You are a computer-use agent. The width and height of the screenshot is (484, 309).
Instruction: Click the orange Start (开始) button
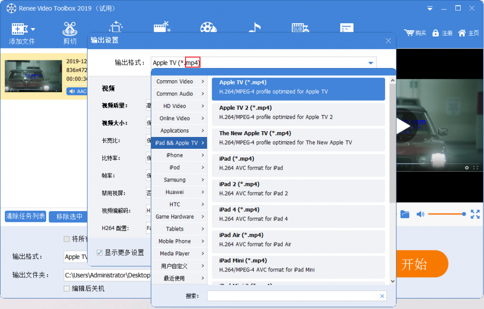point(422,264)
